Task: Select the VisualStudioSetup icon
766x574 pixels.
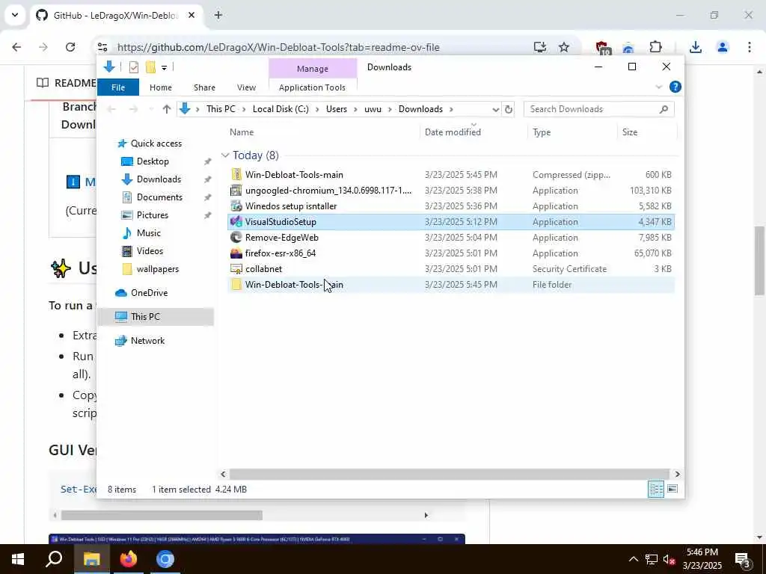Action: pos(236,221)
